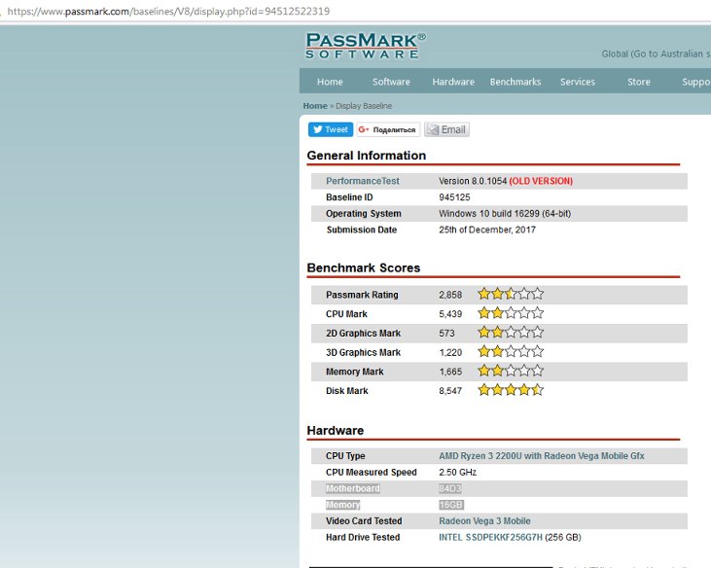Open the Software navigation menu
This screenshot has width=711, height=568.
click(x=391, y=82)
